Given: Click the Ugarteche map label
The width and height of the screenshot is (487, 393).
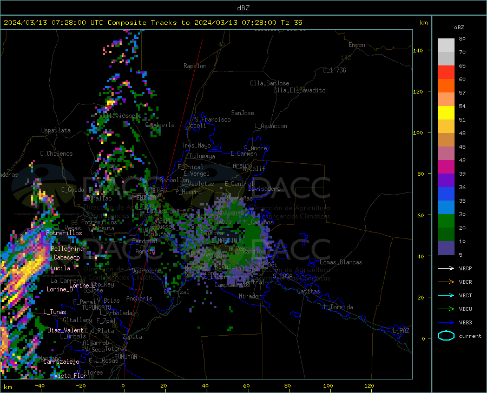Looking at the screenshot, I should pos(146,271).
